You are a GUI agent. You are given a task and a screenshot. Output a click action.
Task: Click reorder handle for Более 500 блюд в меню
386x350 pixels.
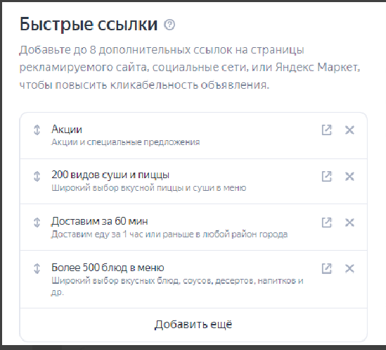pyautogui.click(x=37, y=268)
